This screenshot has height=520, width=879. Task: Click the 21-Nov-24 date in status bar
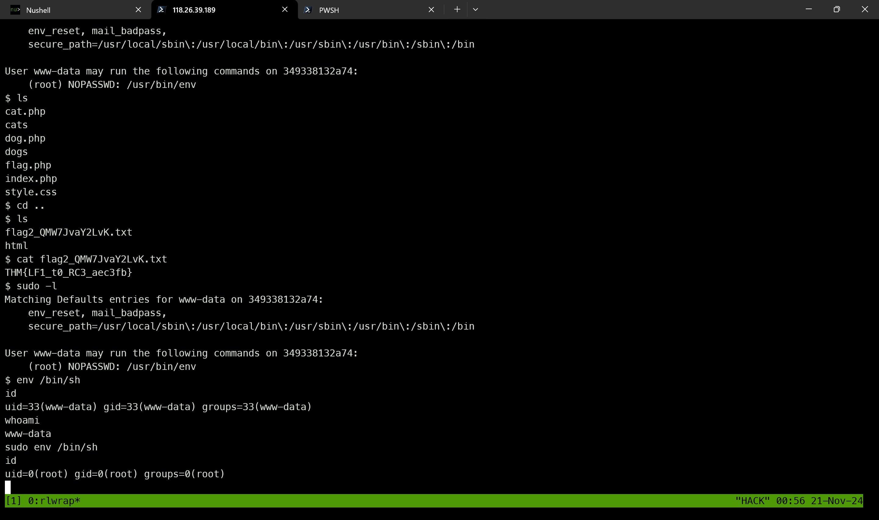[x=837, y=501]
